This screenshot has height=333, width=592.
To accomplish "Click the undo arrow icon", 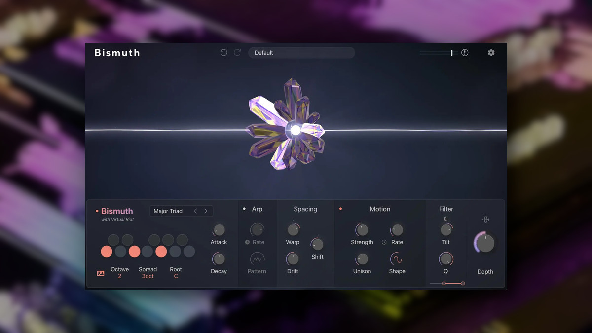I will pos(224,53).
